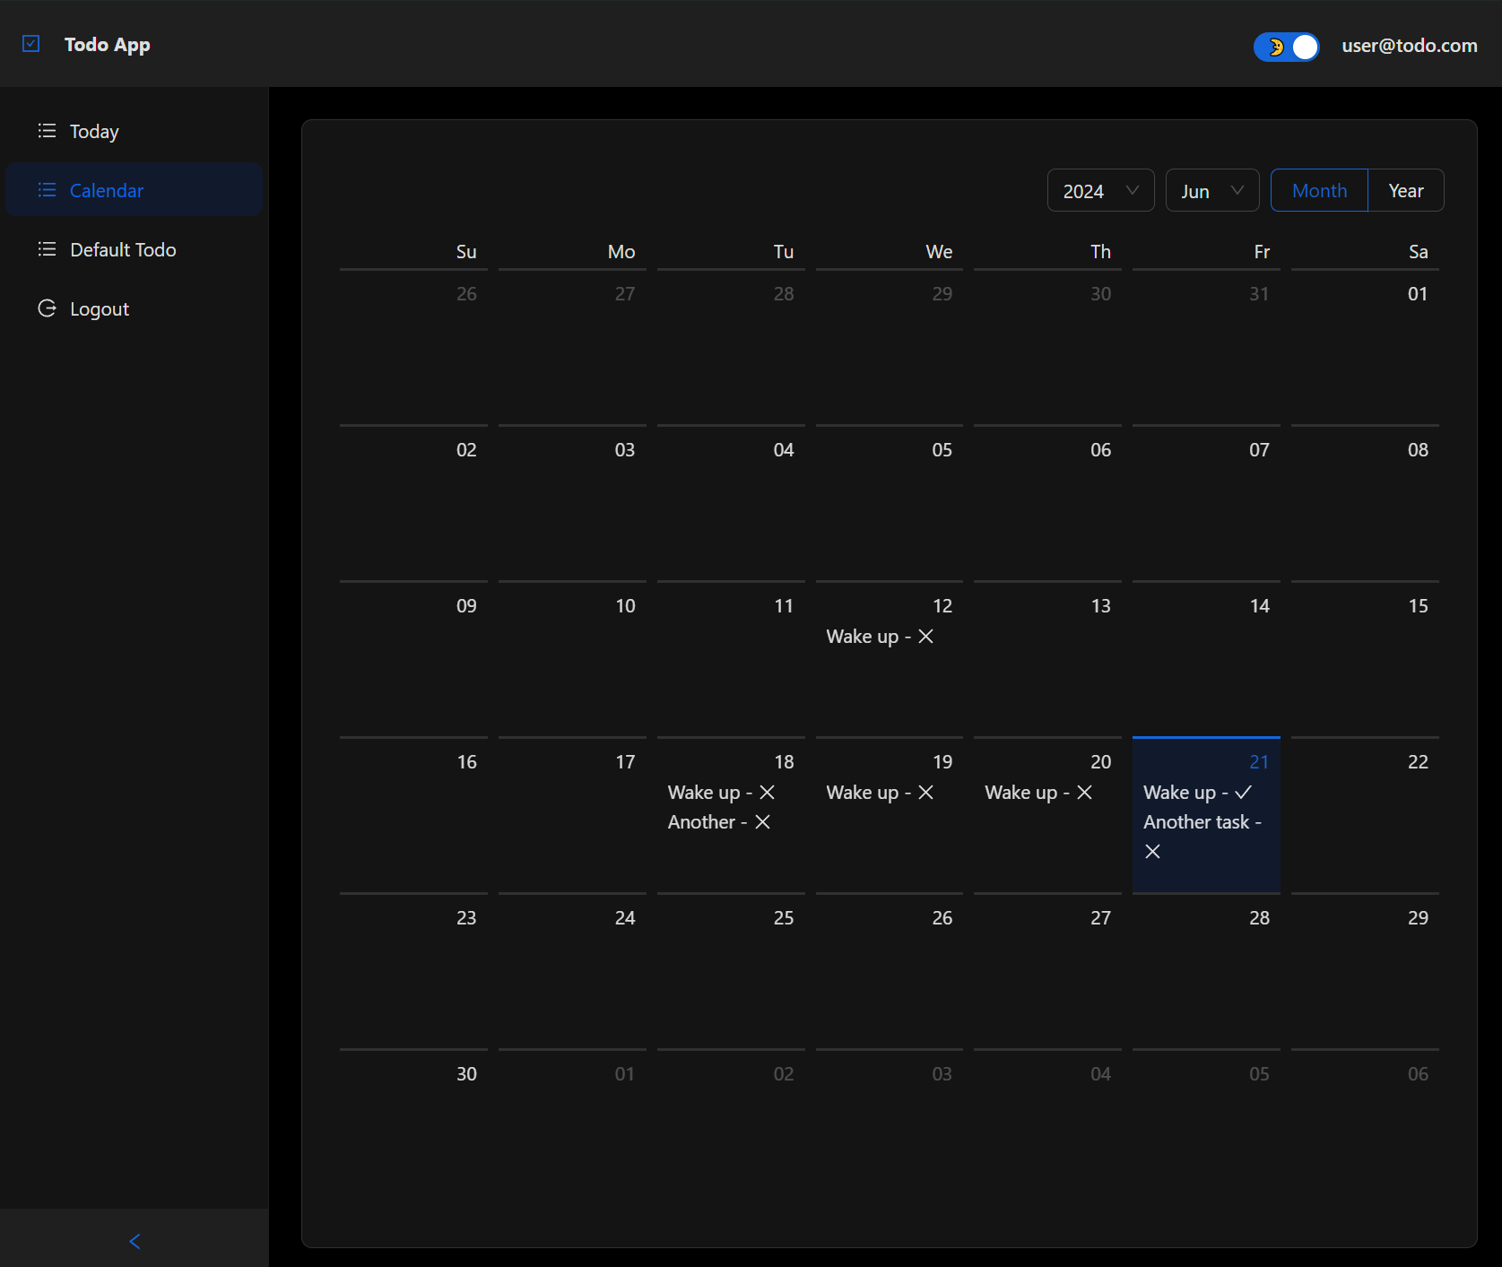Click the Todo App checkbox logo
The height and width of the screenshot is (1267, 1502).
click(x=31, y=42)
